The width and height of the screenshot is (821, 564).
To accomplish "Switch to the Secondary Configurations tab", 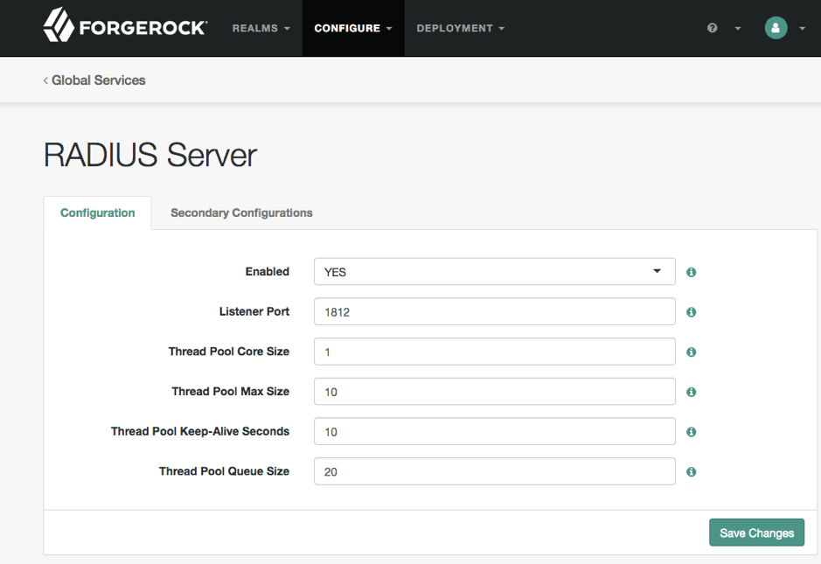I will [x=241, y=212].
